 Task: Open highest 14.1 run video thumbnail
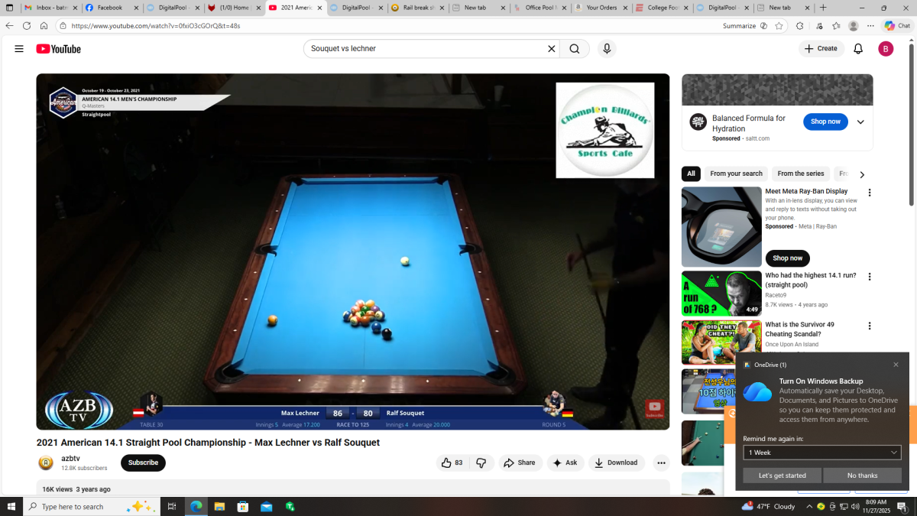pos(721,294)
